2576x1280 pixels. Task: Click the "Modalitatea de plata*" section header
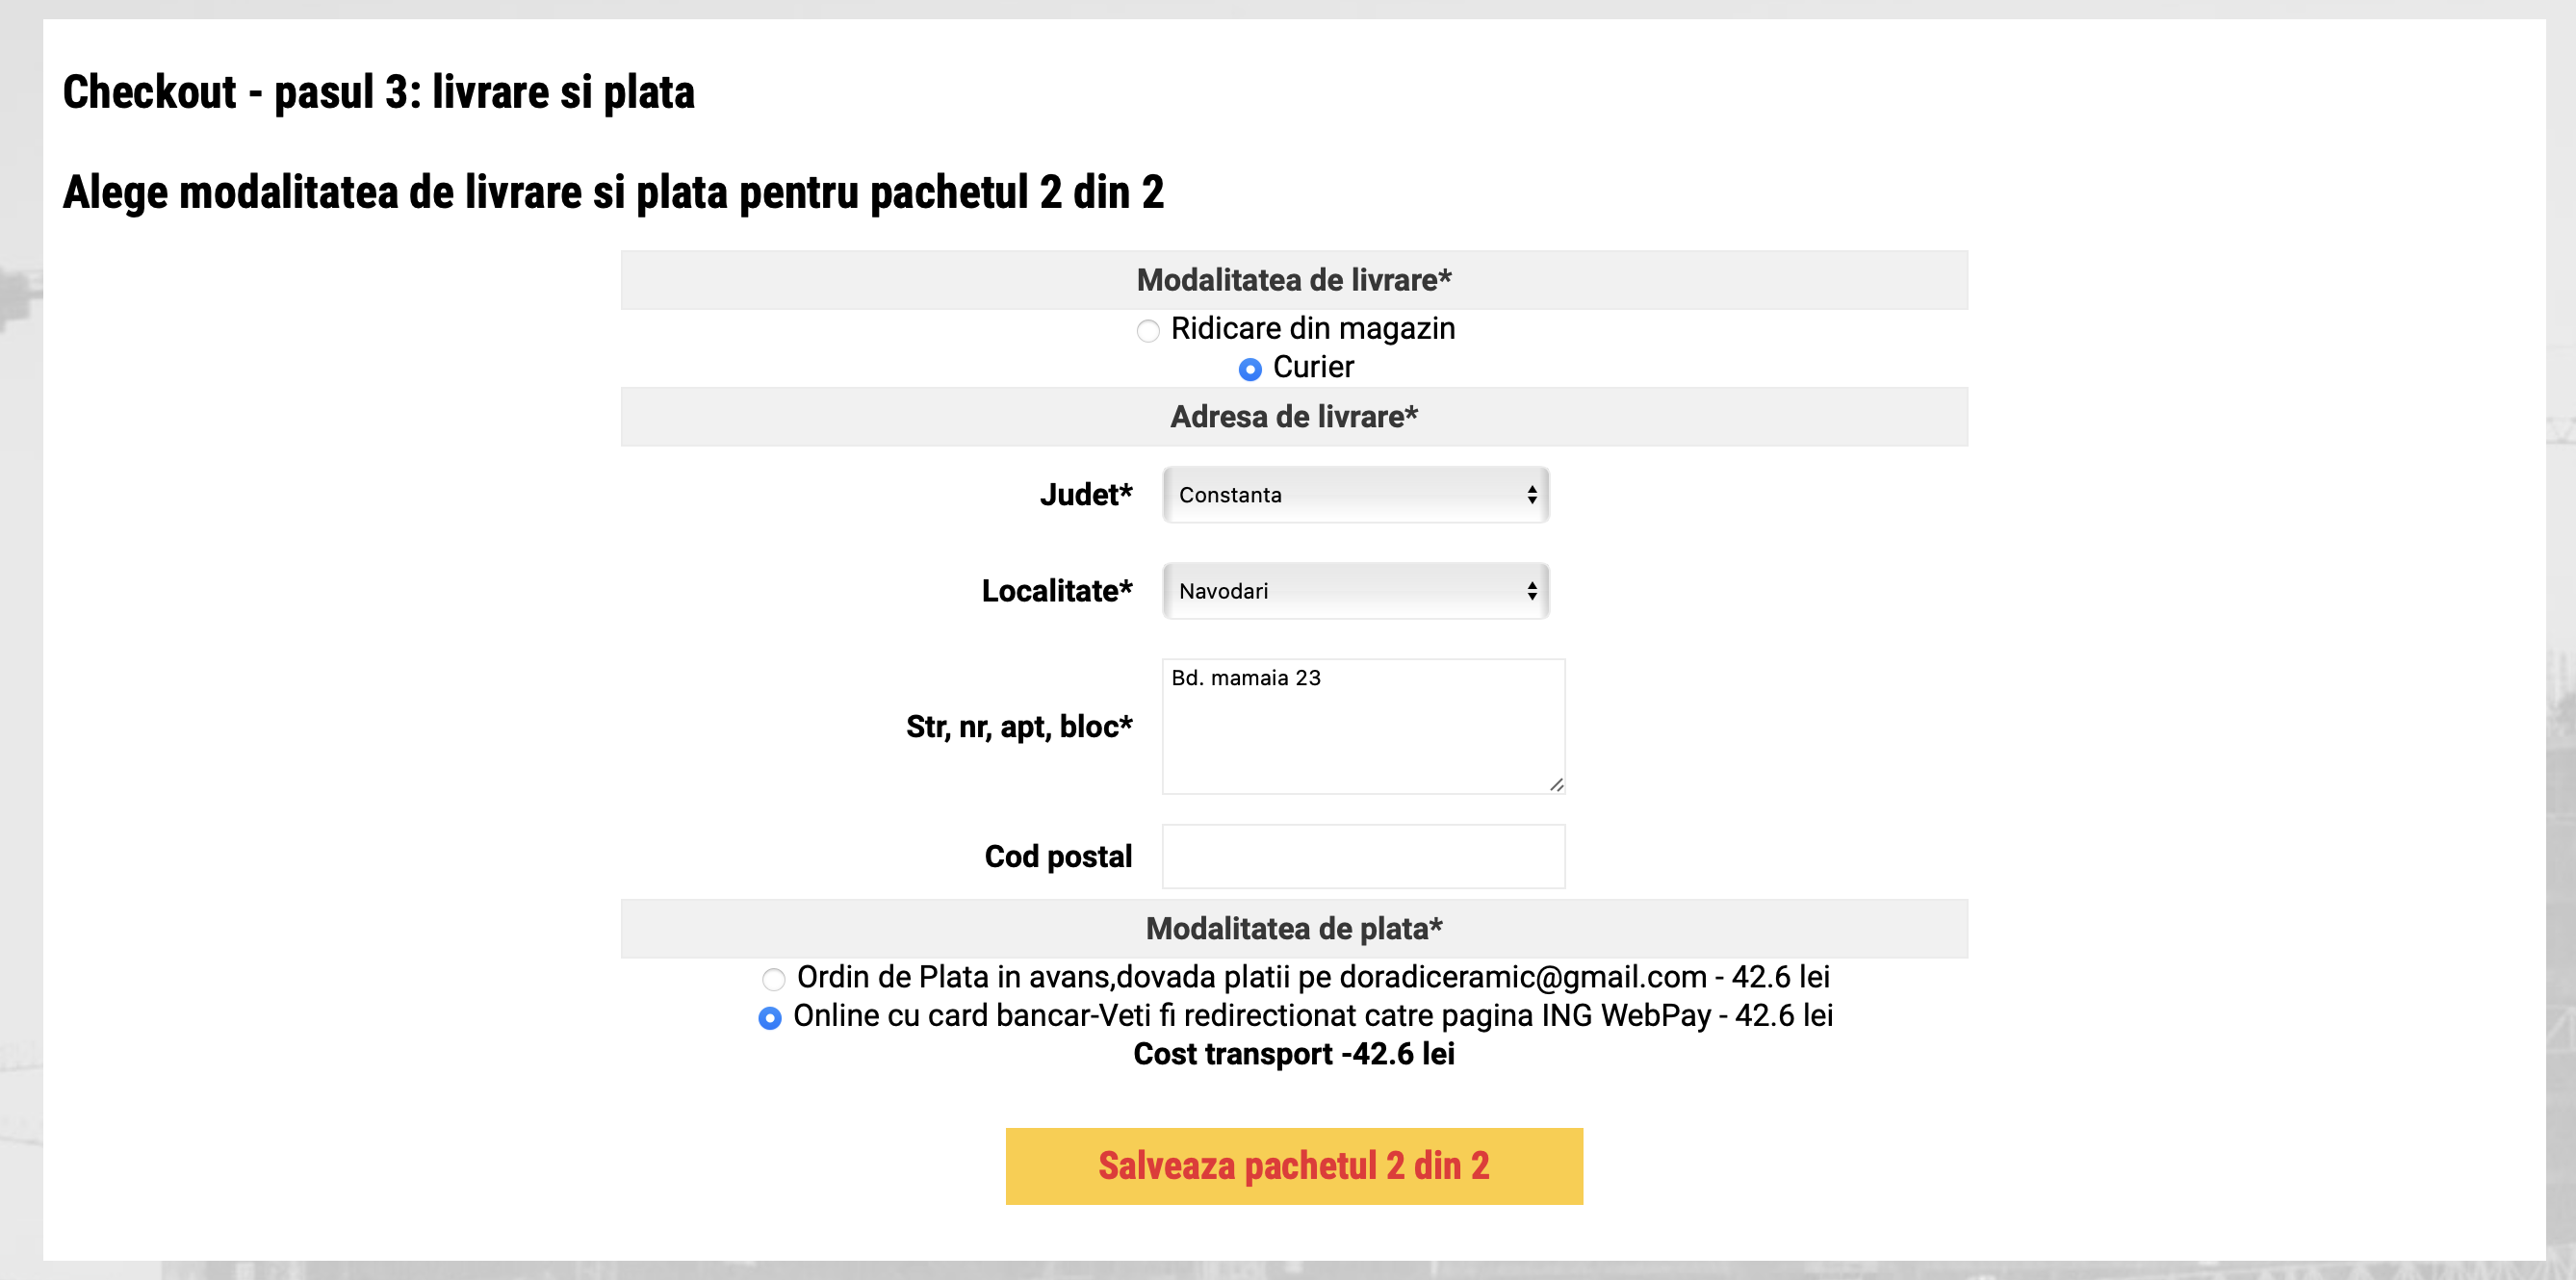click(1293, 929)
